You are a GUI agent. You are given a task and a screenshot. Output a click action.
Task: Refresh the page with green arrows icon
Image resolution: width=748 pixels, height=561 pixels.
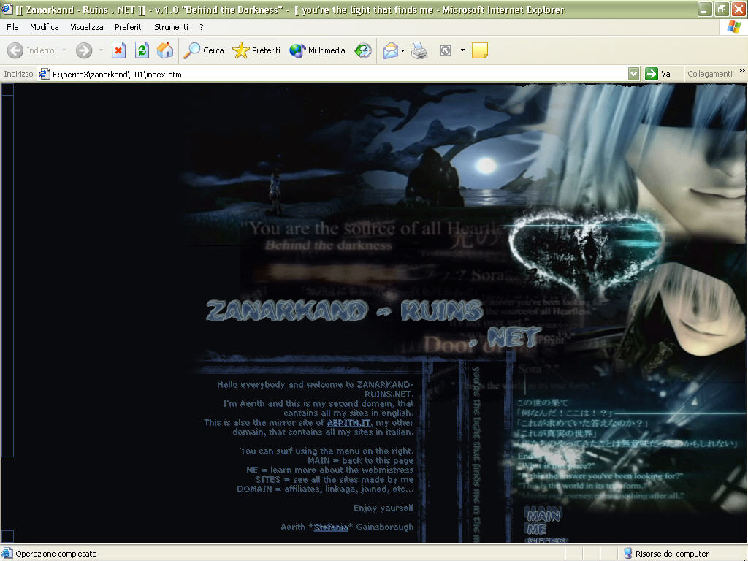[142, 50]
